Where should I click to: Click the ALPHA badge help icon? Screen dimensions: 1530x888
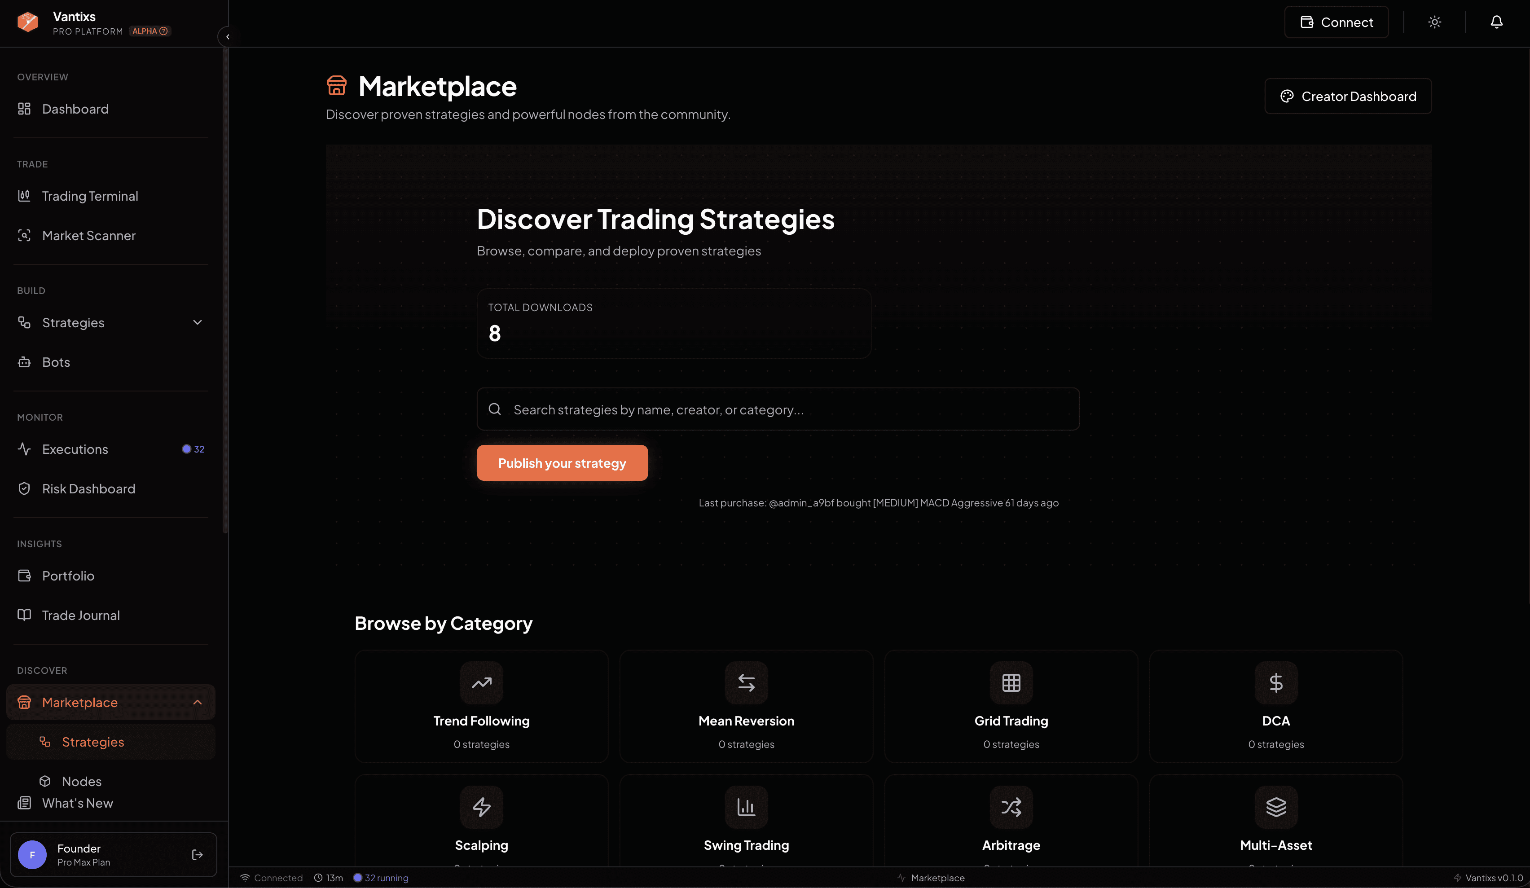(163, 31)
